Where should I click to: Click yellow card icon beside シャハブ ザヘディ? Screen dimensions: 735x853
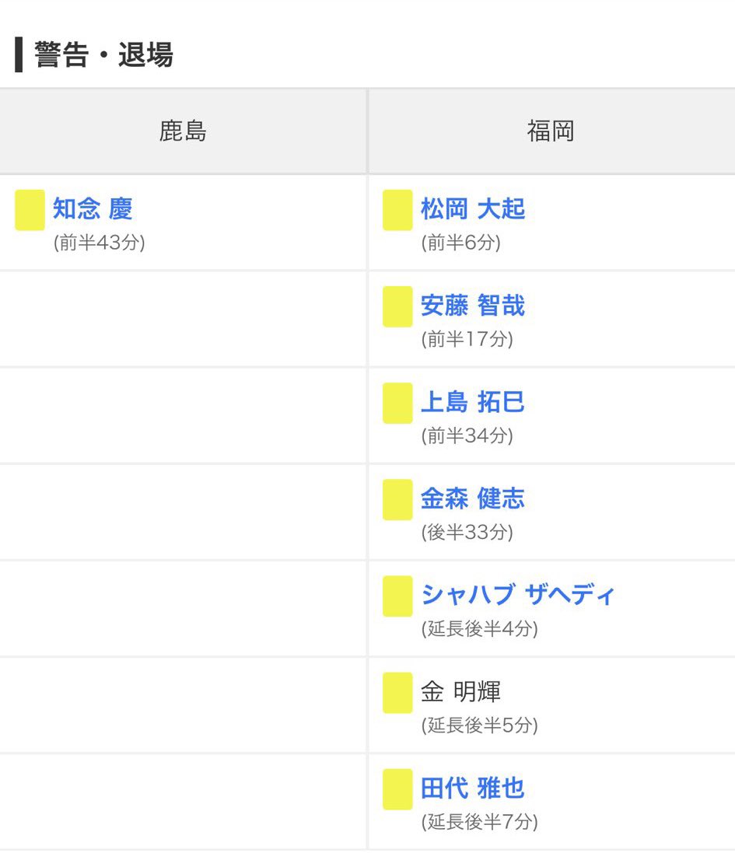pos(397,596)
